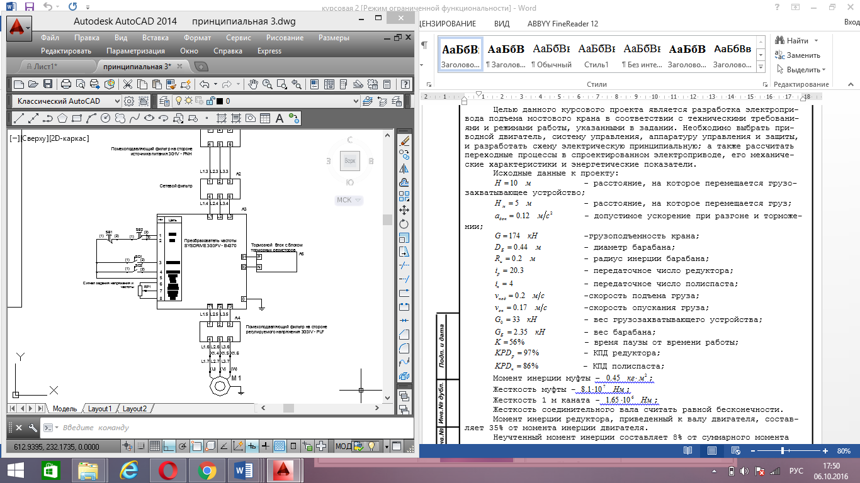The width and height of the screenshot is (860, 483).
Task: Open the Layer Properties Manager icon
Action: pos(164,101)
